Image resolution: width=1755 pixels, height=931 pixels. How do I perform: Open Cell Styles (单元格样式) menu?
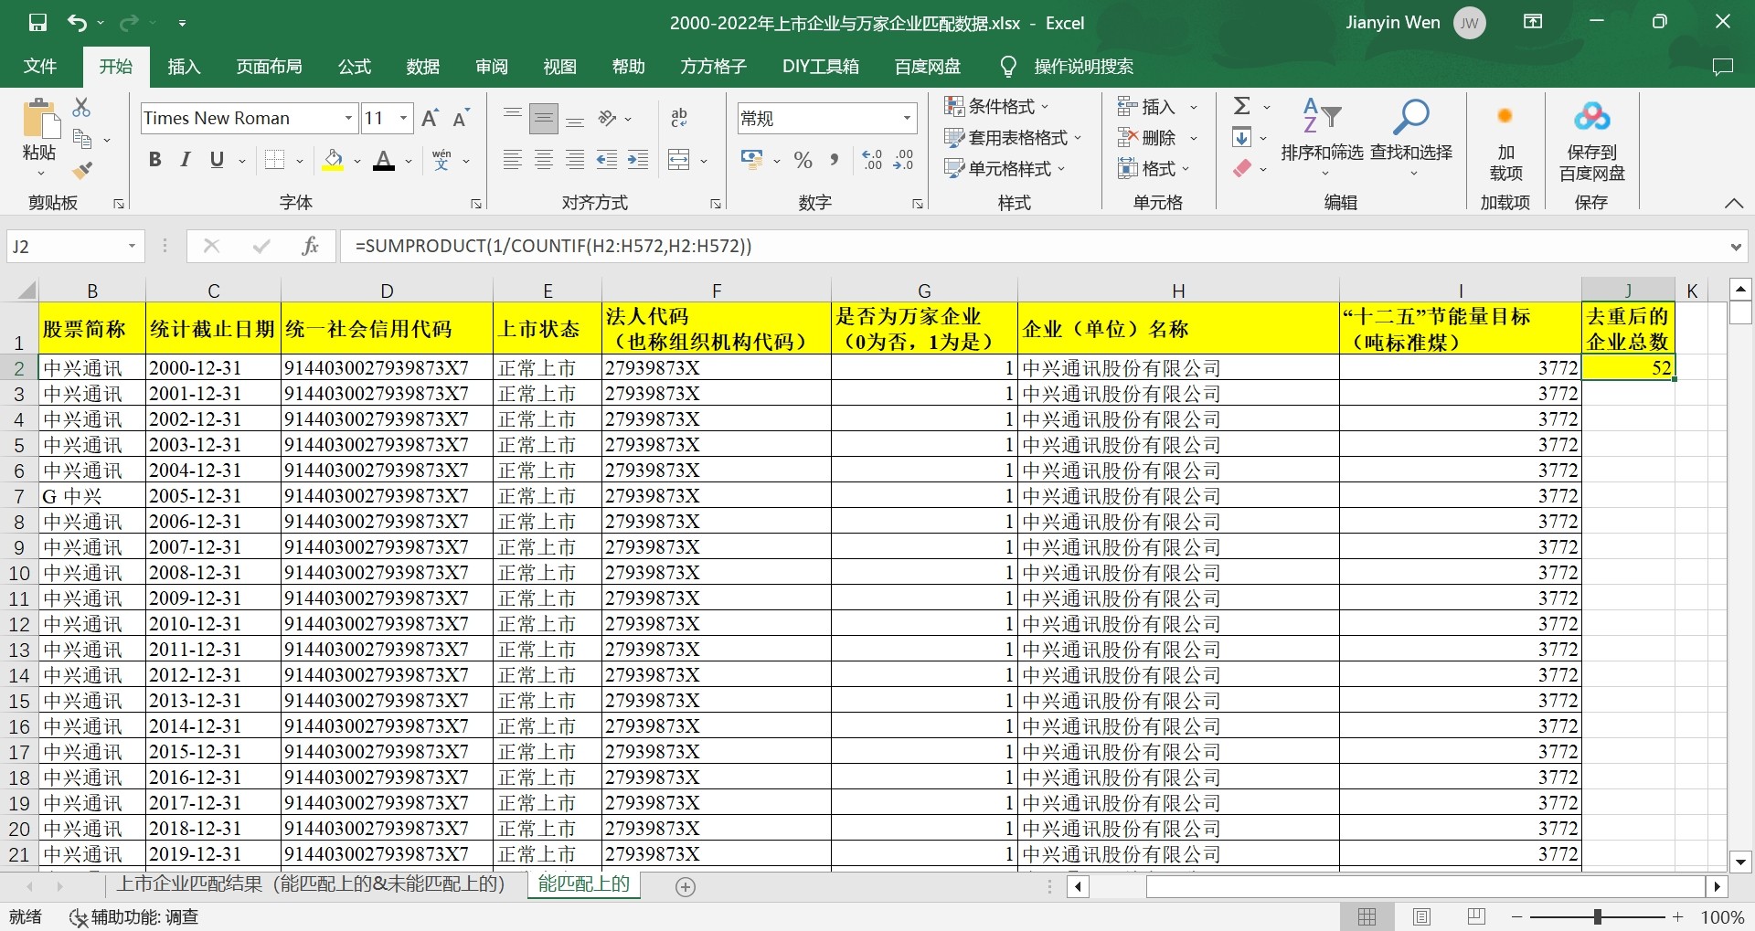1005,169
